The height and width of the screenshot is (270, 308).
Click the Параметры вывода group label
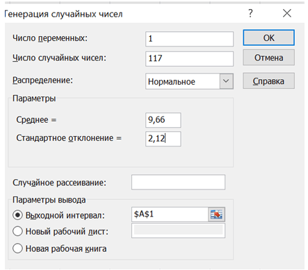tap(49, 200)
